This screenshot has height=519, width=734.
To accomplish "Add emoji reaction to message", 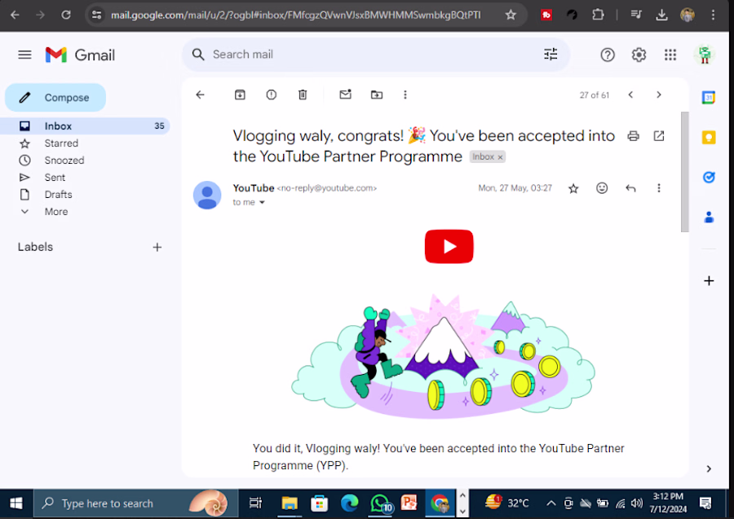I will pyautogui.click(x=602, y=188).
